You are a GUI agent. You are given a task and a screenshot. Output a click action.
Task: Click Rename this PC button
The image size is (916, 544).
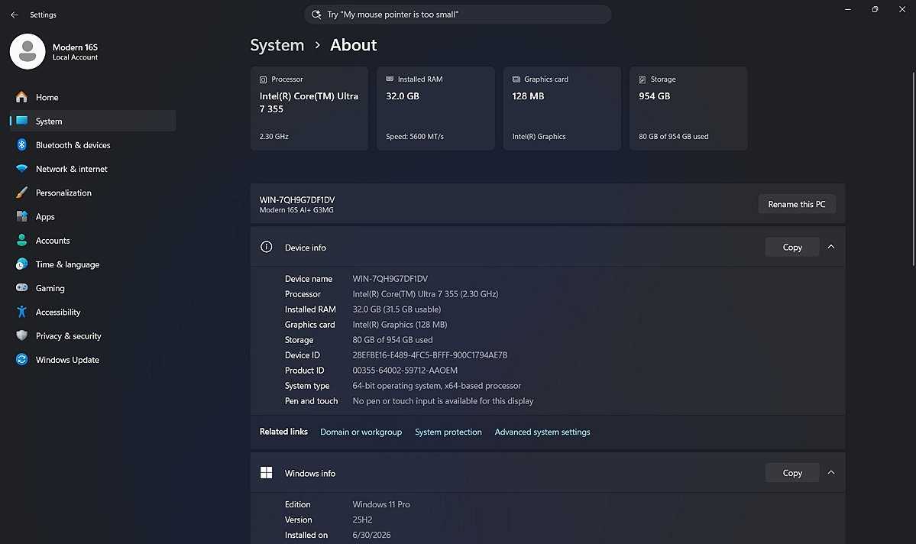(x=797, y=204)
